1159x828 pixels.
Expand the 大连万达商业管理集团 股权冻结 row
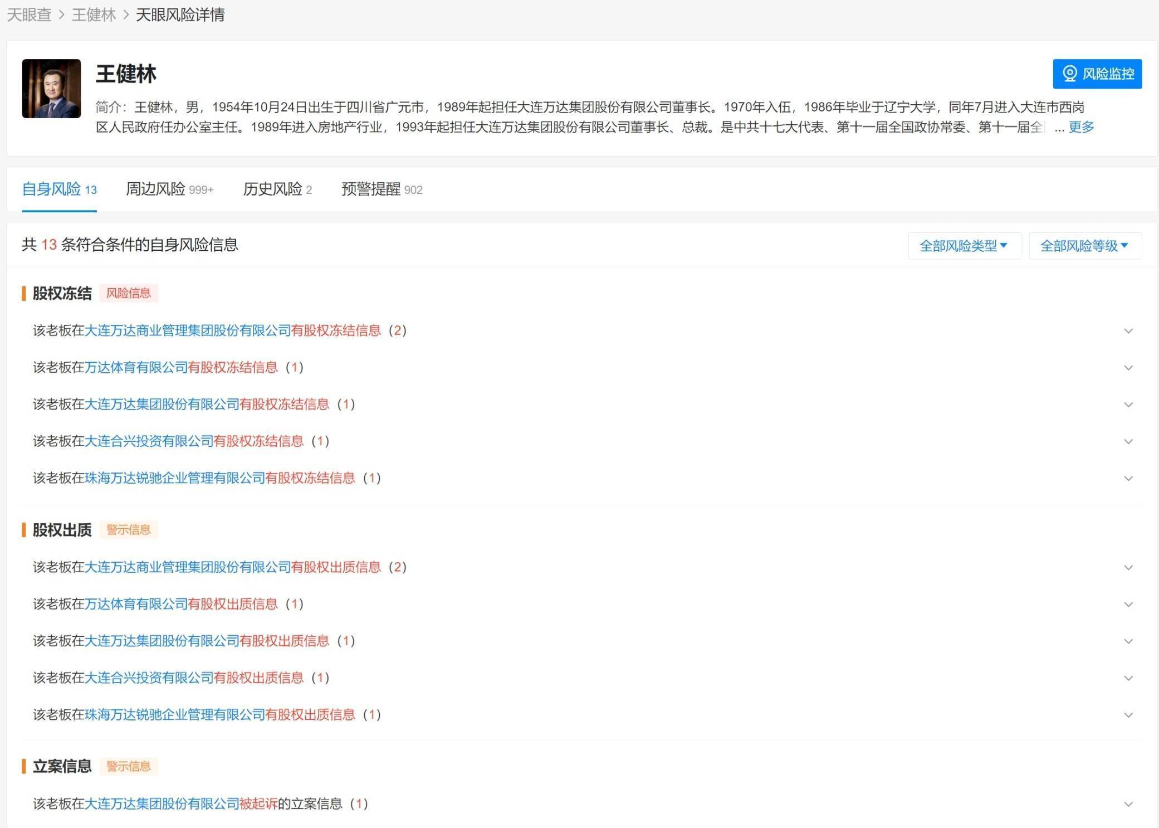click(1129, 330)
